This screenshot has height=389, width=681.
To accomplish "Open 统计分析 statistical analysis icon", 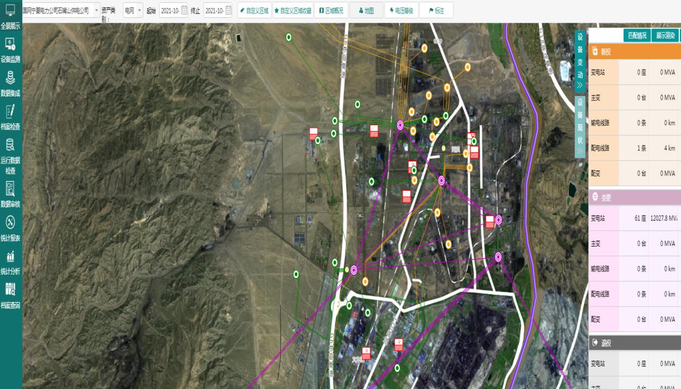I will pyautogui.click(x=10, y=262).
